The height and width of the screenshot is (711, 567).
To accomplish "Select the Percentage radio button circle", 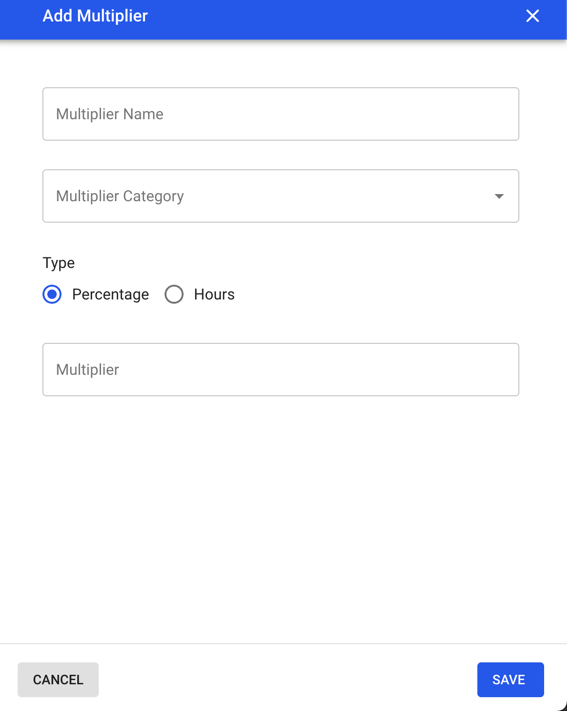I will tap(52, 294).
